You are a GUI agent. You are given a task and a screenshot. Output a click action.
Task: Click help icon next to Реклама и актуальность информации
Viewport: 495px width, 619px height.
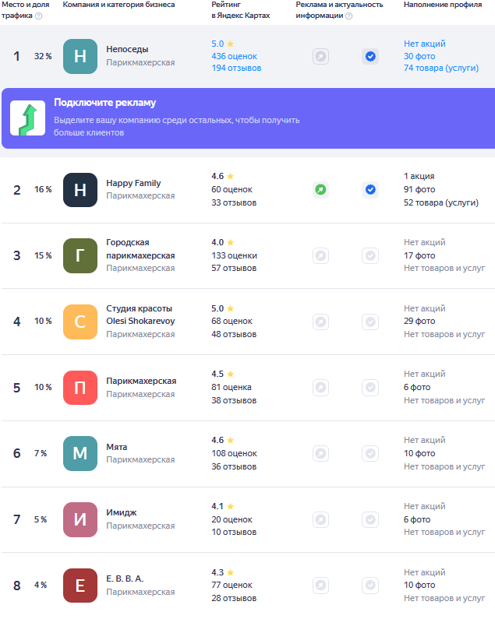(349, 16)
